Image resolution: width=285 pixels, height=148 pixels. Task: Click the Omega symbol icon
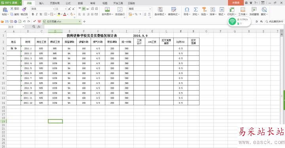pos(187,9)
